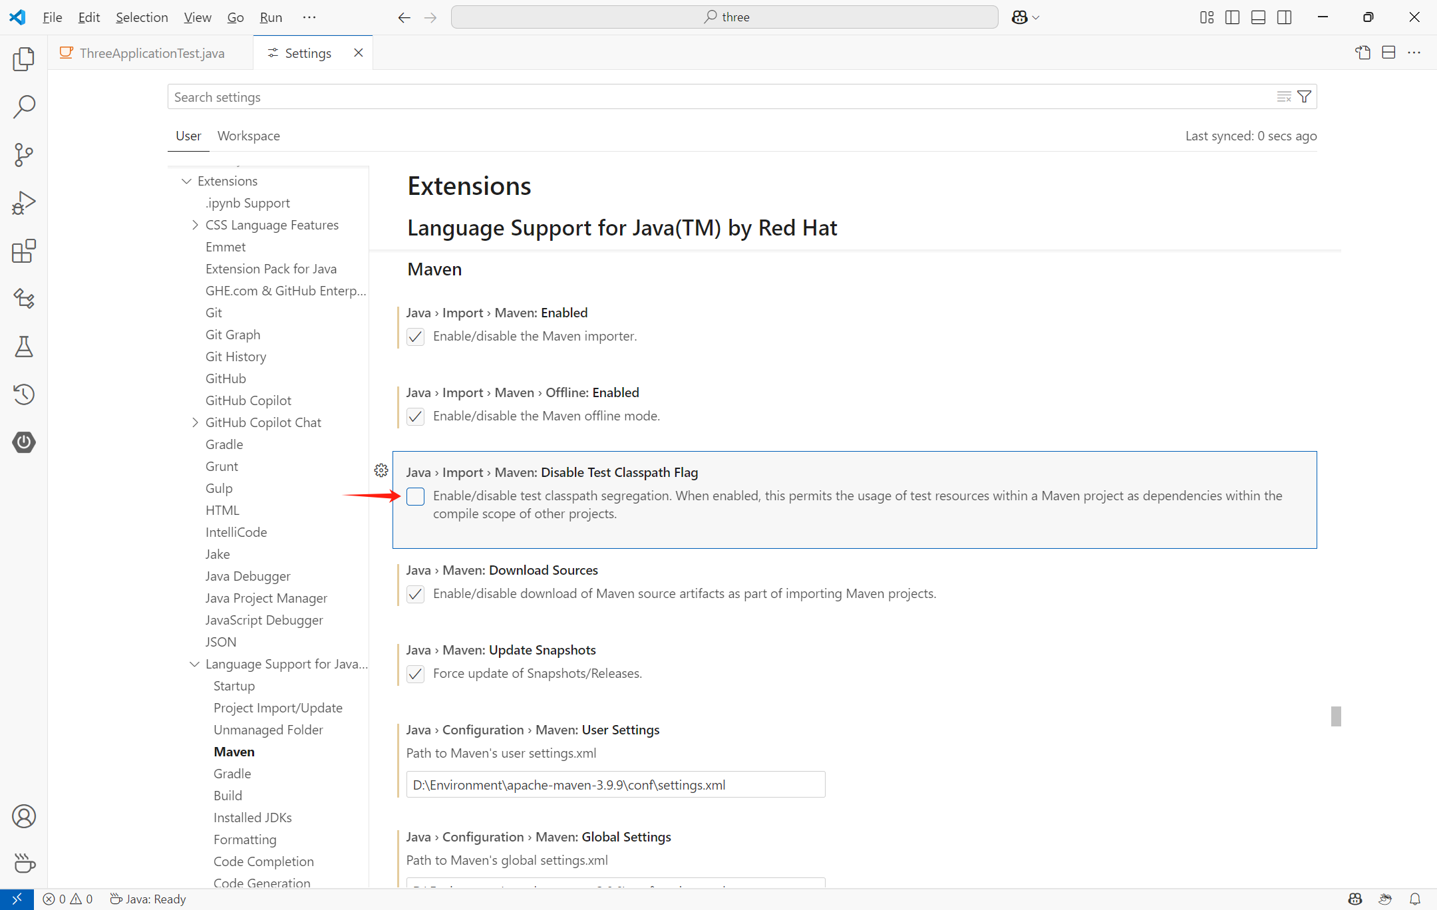
Task: Click Java: Ready status bar item
Action: 148,899
